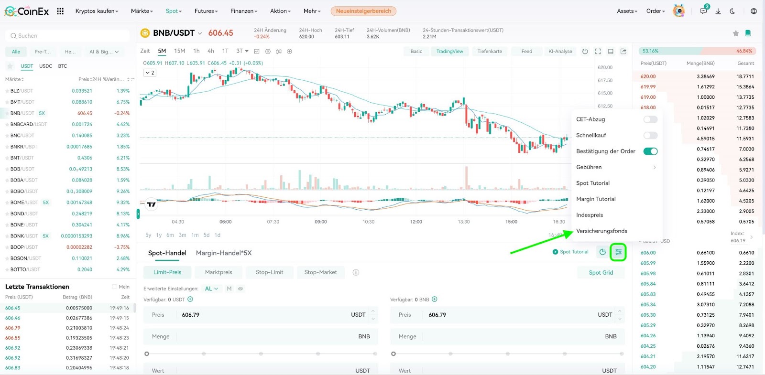
Task: Click the Suchen search field
Action: point(67,36)
